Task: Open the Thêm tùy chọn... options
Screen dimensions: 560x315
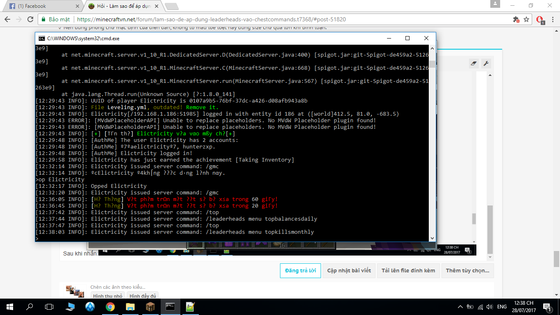Action: click(x=468, y=271)
